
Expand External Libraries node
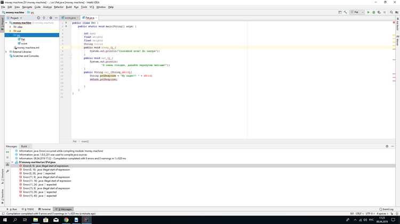pyautogui.click(x=6, y=52)
